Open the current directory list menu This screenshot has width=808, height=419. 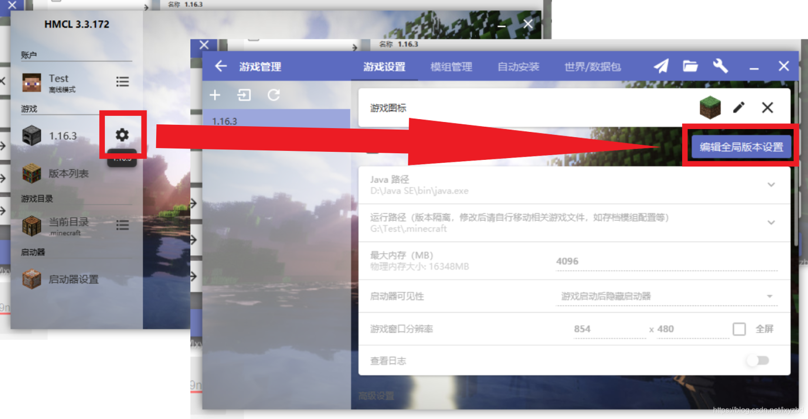122,225
